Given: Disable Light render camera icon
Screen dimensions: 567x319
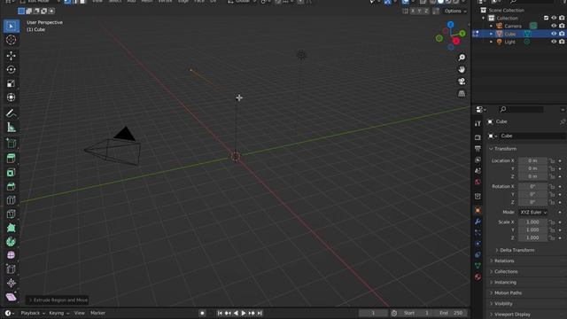Looking at the screenshot, I should [562, 42].
